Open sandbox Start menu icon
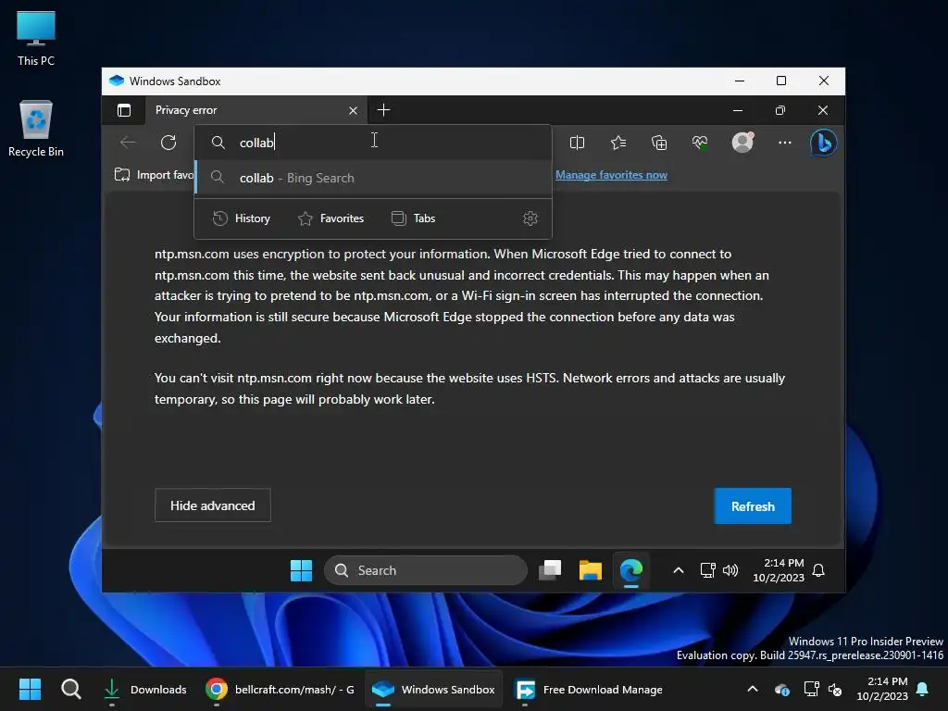The width and height of the screenshot is (948, 711). (x=301, y=570)
